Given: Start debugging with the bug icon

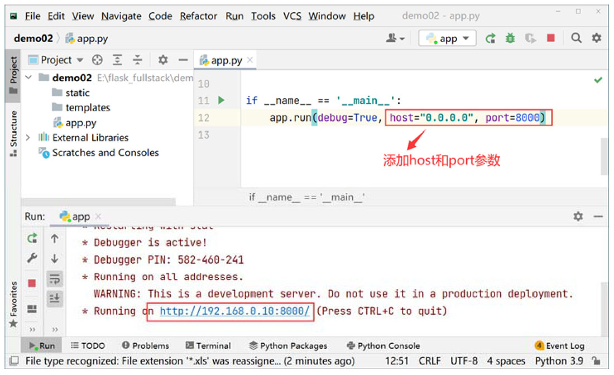Looking at the screenshot, I should click(510, 38).
